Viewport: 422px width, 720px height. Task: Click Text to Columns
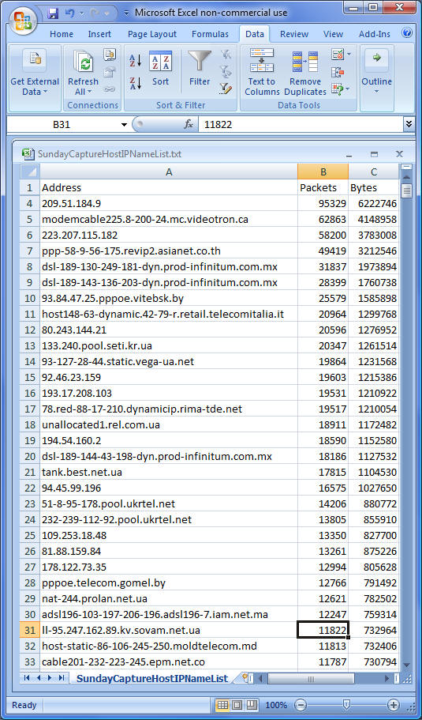262,72
